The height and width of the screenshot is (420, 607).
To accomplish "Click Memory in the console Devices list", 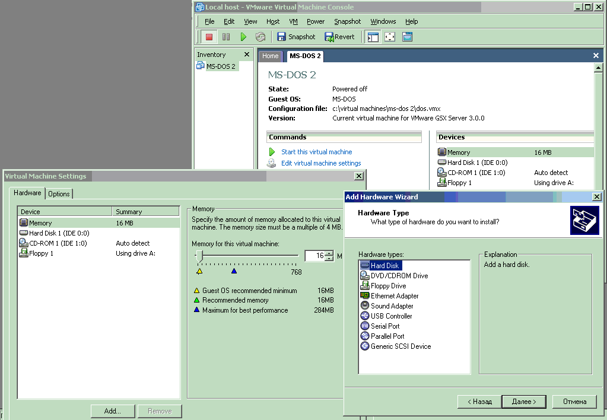I will point(515,152).
